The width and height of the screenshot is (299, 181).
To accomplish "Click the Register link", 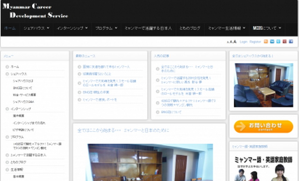I will point(255,42).
